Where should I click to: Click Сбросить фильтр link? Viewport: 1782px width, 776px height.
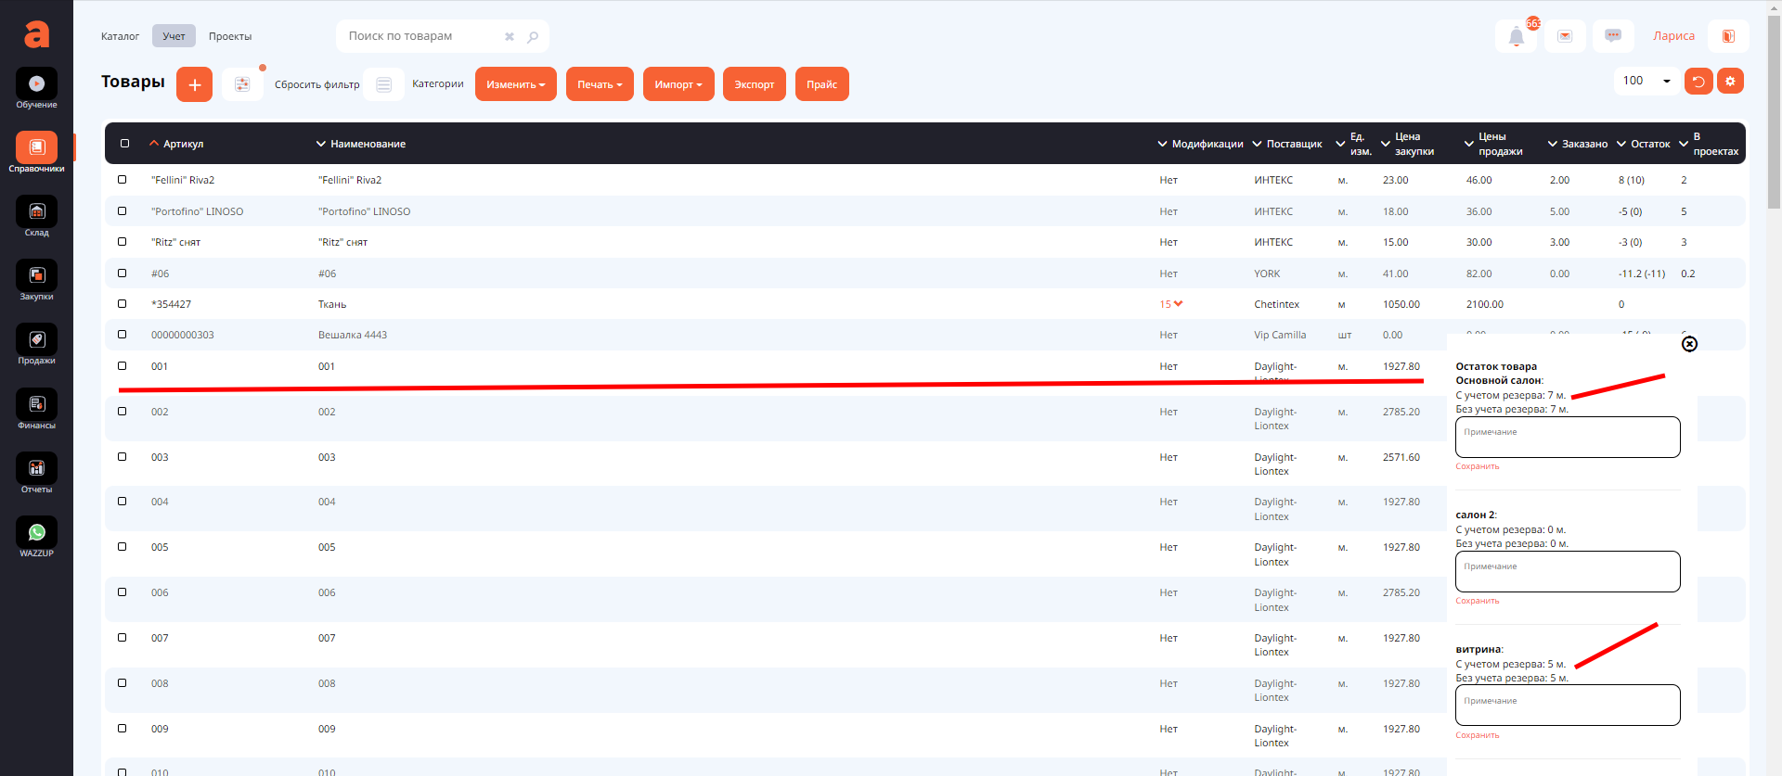(x=316, y=84)
